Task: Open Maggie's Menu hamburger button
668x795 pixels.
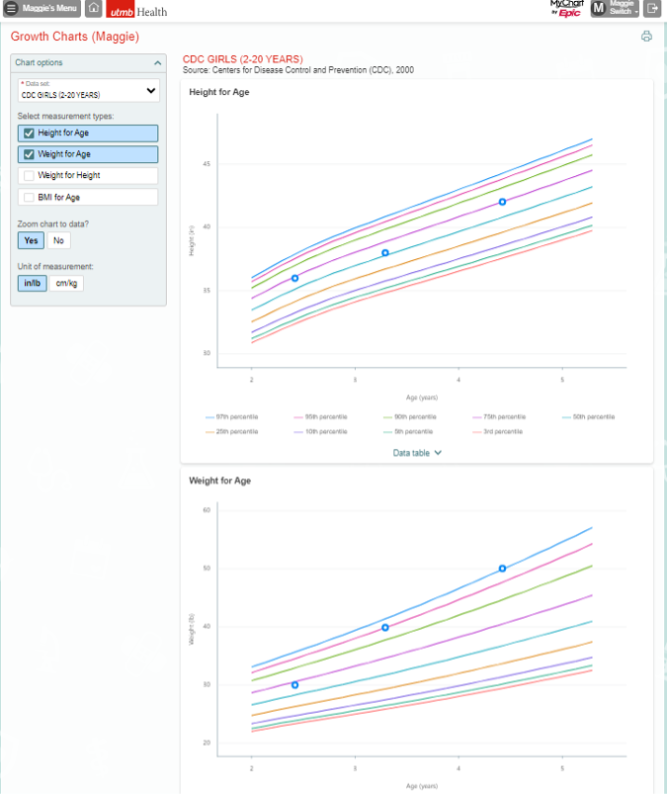Action: click(42, 9)
